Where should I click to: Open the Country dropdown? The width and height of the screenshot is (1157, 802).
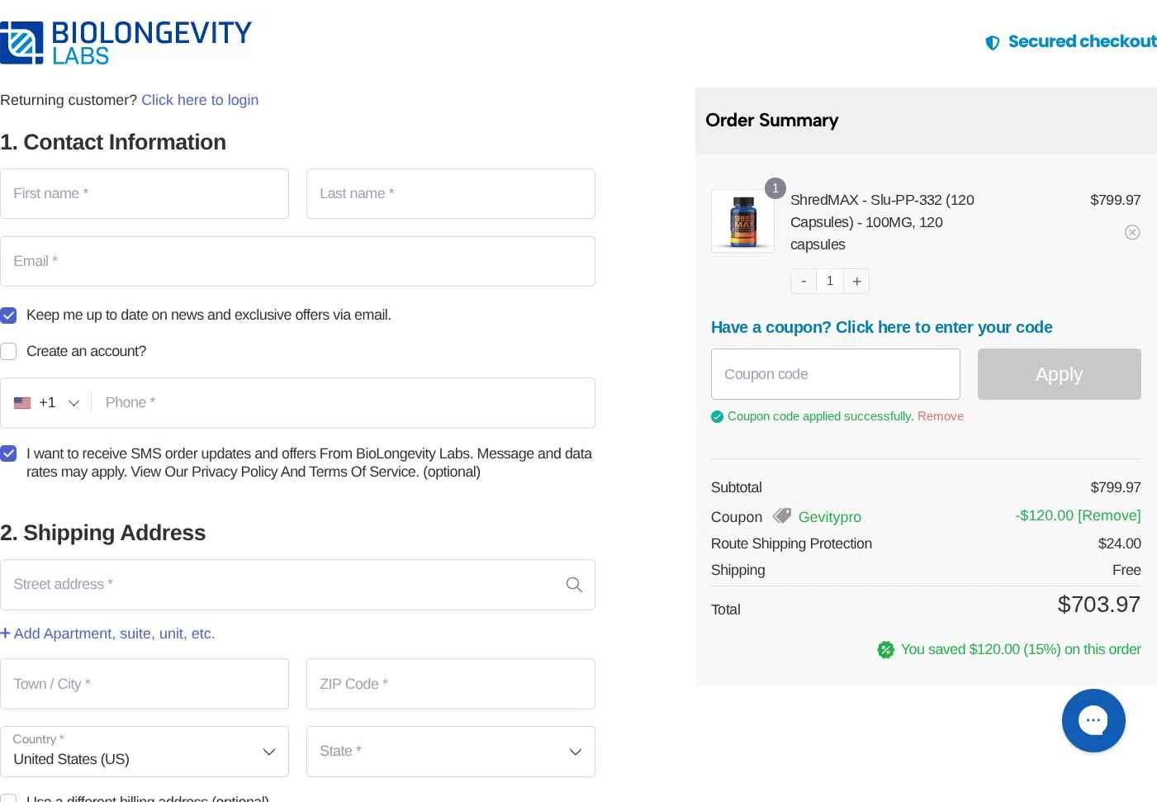[145, 752]
